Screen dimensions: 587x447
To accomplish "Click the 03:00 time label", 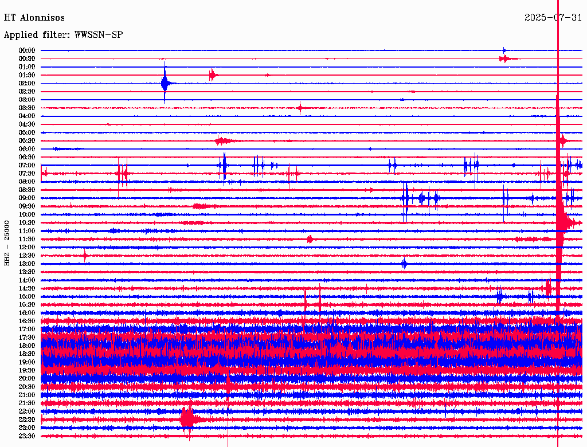I will pyautogui.click(x=27, y=100).
